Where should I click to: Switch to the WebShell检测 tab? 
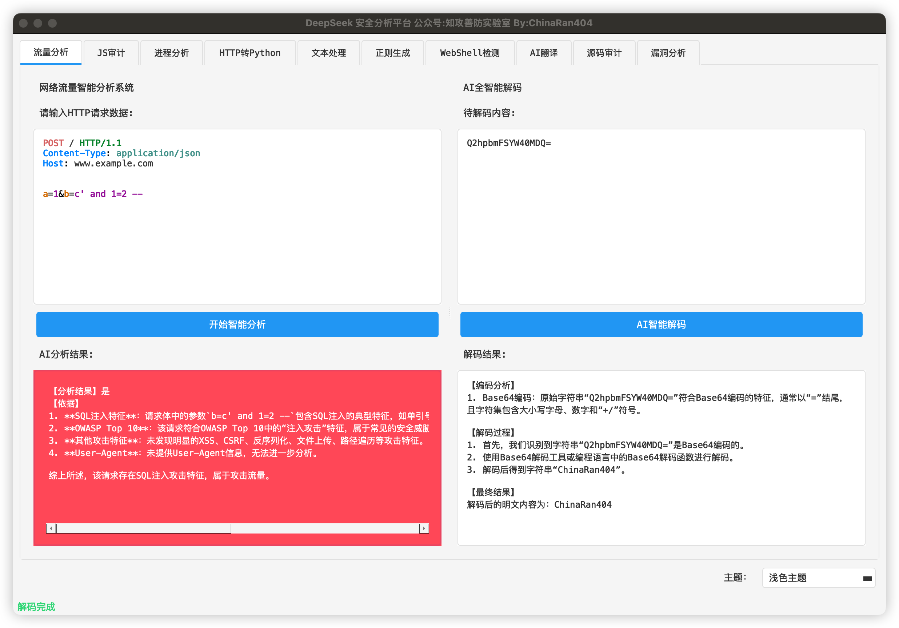tap(470, 53)
